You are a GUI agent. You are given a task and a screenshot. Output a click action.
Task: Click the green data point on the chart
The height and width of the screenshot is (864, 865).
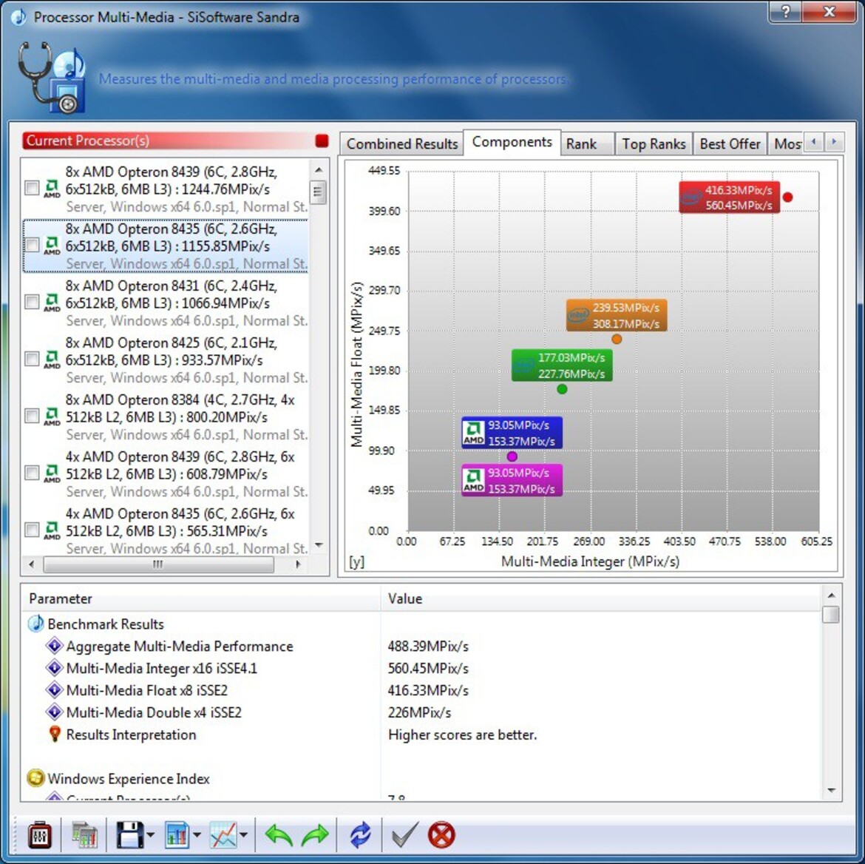pyautogui.click(x=562, y=389)
